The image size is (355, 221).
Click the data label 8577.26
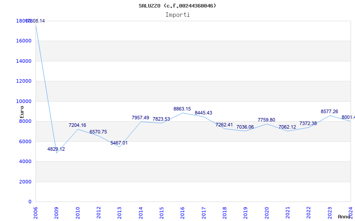click(329, 111)
